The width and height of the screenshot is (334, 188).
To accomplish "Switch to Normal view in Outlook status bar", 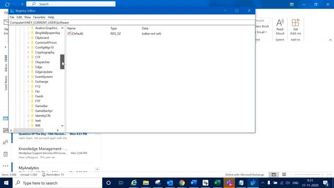I will click(x=273, y=174).
